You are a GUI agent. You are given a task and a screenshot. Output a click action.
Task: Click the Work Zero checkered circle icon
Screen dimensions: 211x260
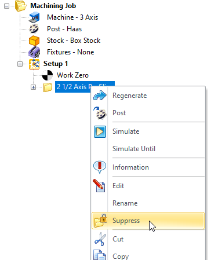pyautogui.click(x=48, y=75)
